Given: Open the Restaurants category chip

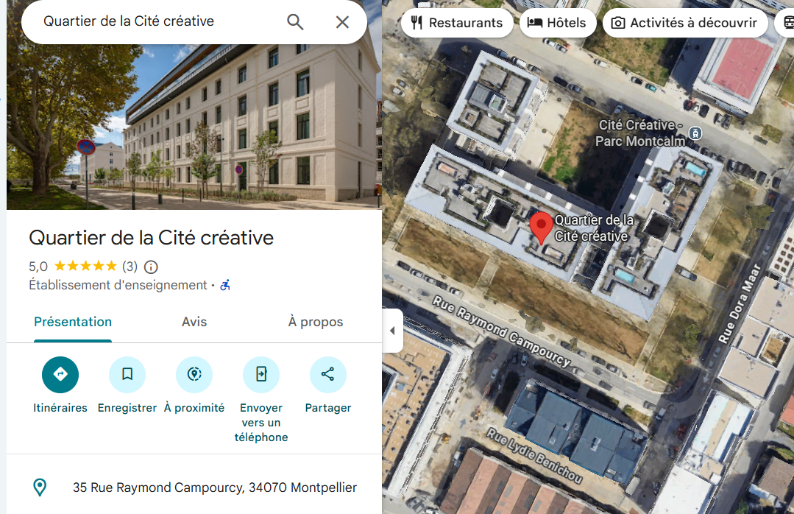Looking at the screenshot, I should coord(457,23).
